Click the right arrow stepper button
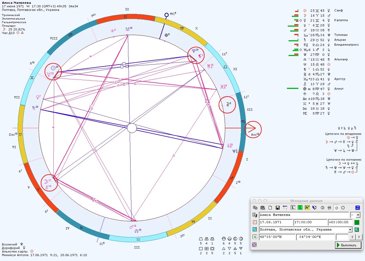Screen dimensions: 365x261 click(x=359, y=237)
